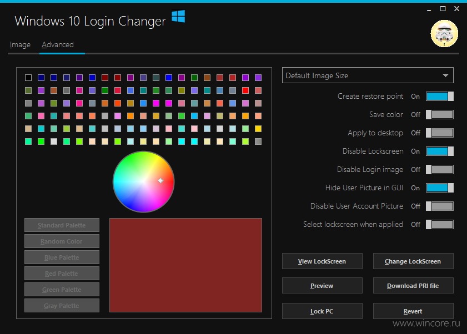Enable the Disable Login image switch
Image resolution: width=467 pixels, height=334 pixels.
[x=440, y=169]
